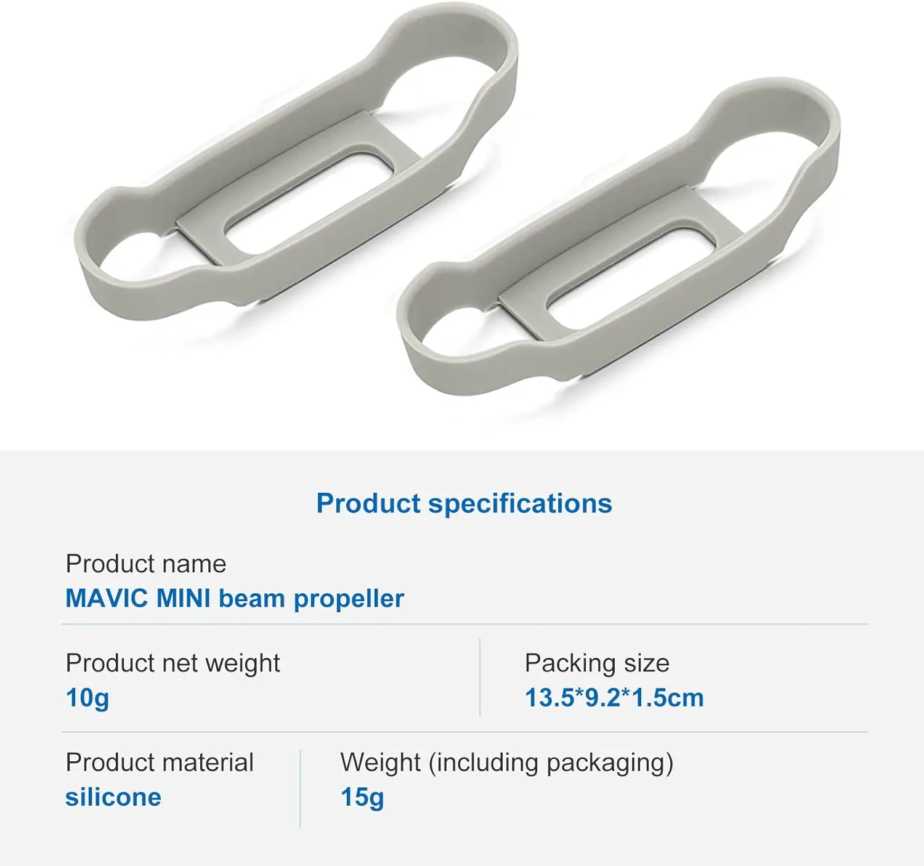
Task: Select the Product net weight label
Action: click(x=172, y=663)
